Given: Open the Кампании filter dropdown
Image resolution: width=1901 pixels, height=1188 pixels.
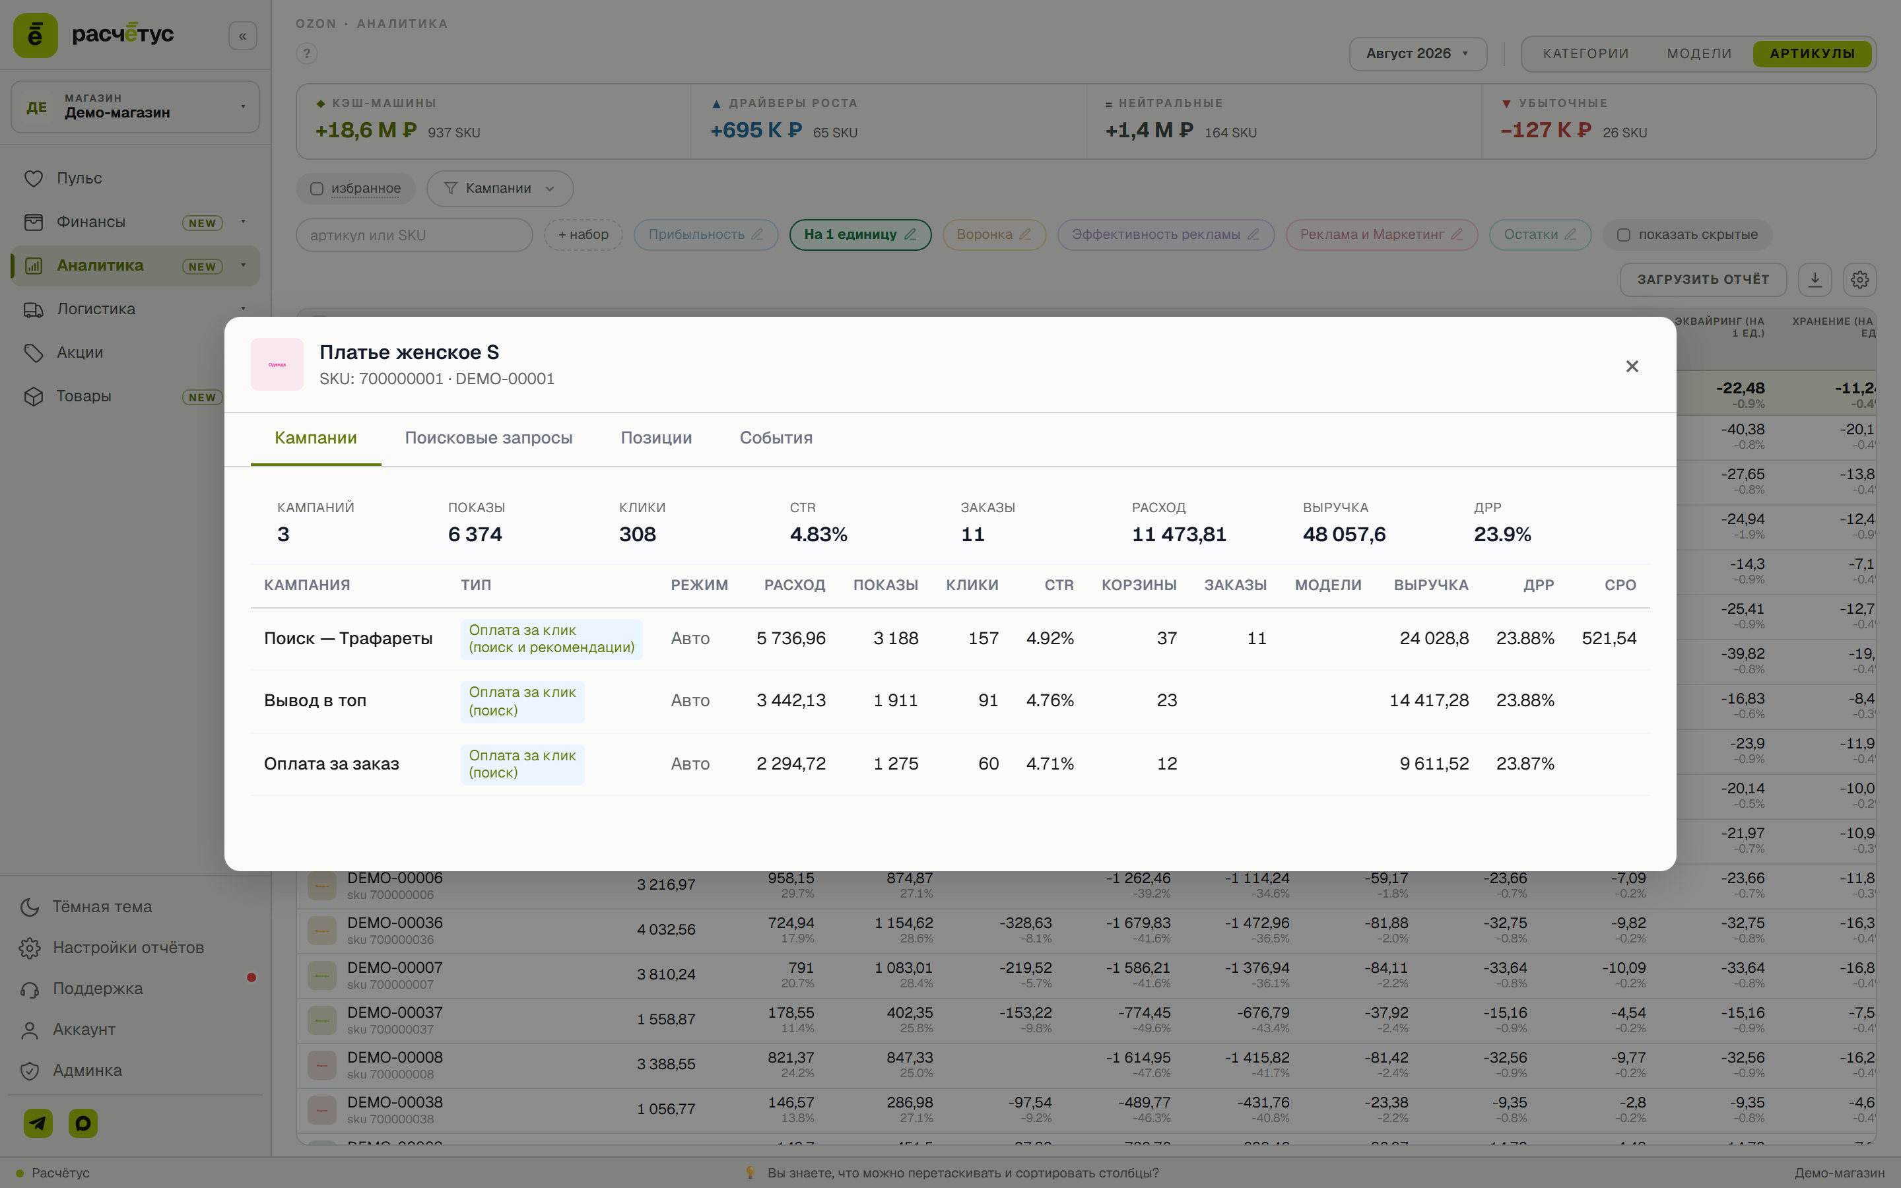Looking at the screenshot, I should [x=500, y=189].
